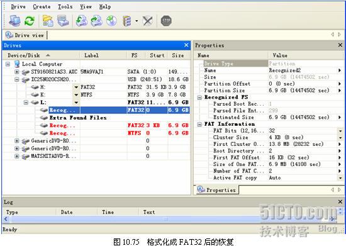The image size is (346, 246).
Task: Click the STOP toolbar button
Action: [x=166, y=21]
